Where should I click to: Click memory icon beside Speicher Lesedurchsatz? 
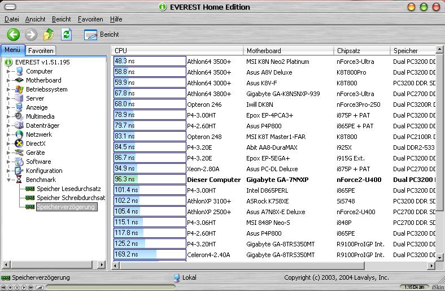(30, 189)
